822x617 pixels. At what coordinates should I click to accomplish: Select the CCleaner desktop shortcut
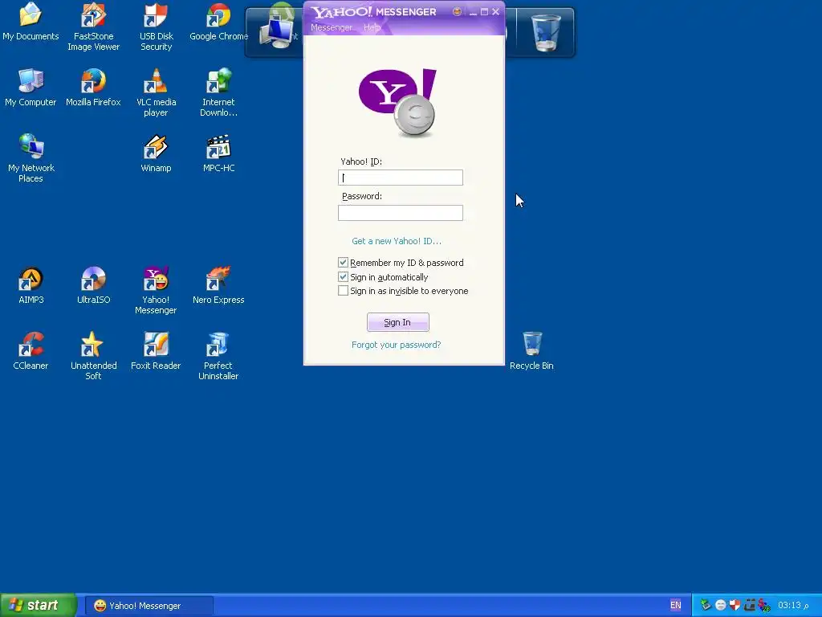[x=31, y=351]
